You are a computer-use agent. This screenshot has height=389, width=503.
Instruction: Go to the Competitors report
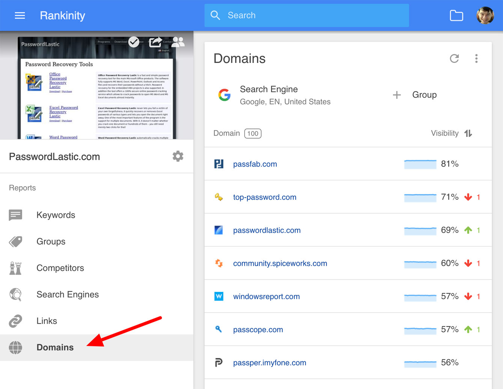60,268
